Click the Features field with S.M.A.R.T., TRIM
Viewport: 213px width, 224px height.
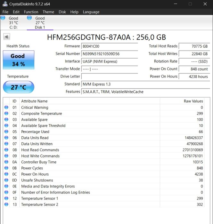145,92
